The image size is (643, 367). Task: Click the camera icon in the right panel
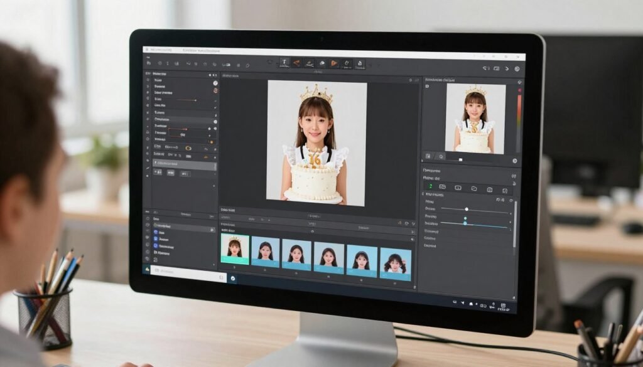[490, 188]
